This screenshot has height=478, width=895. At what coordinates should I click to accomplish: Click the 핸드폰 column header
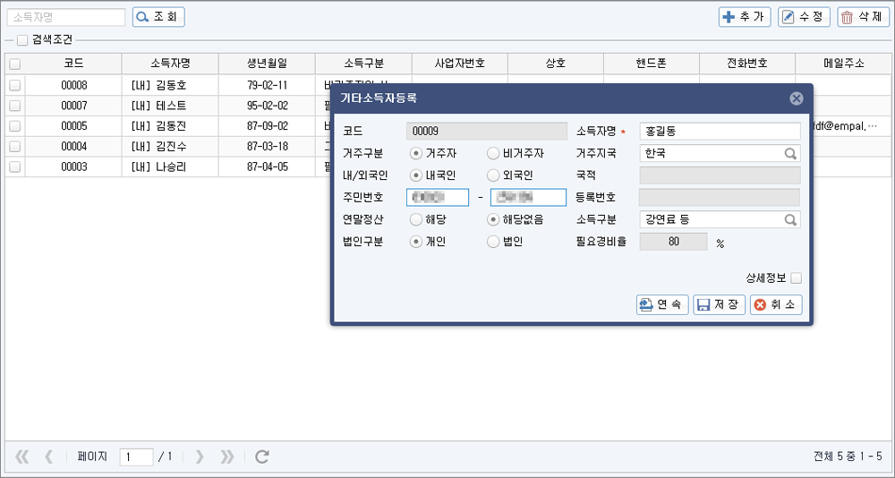point(652,64)
